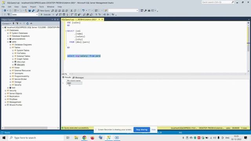Open the Window menu
This screenshot has width=251, height=141.
click(51, 7)
